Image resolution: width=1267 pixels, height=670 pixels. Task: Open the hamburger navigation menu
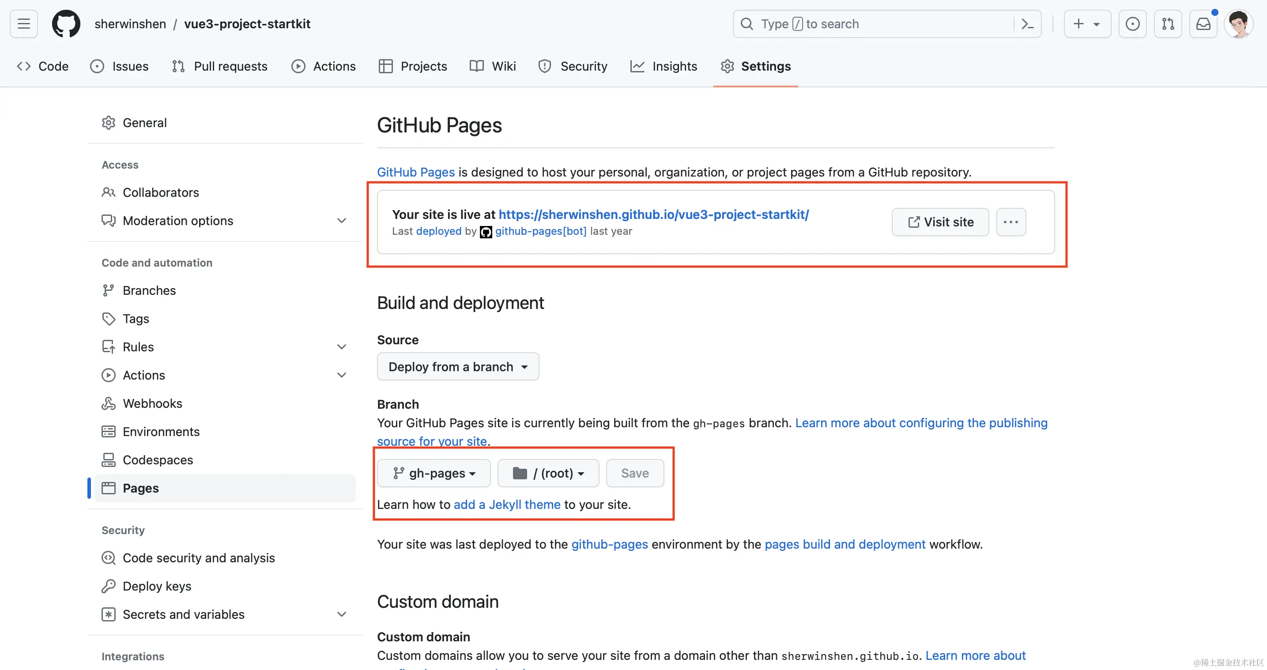[23, 23]
